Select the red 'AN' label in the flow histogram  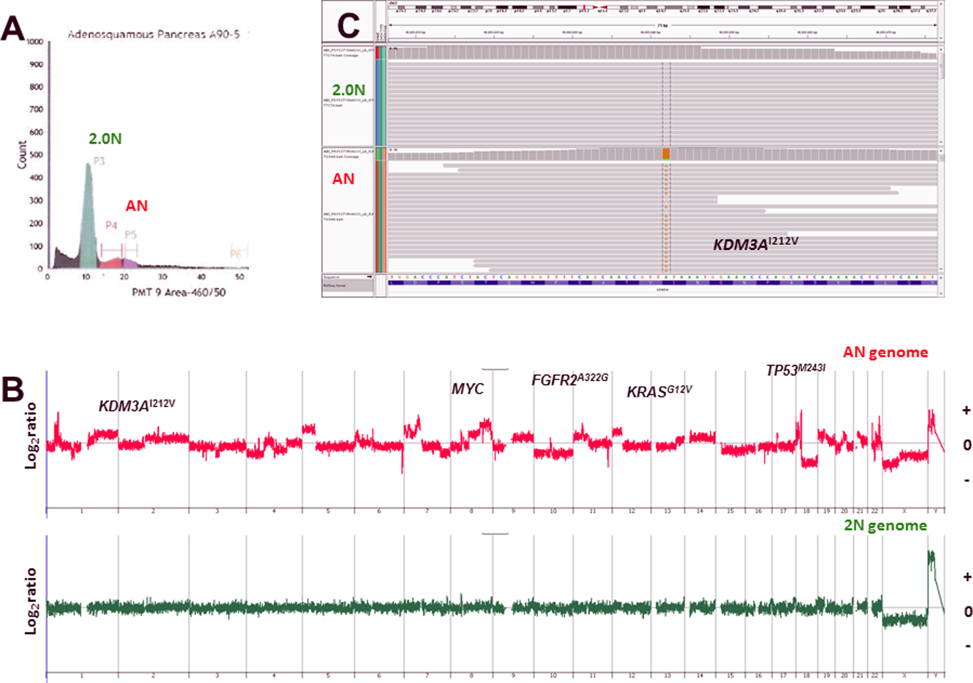coord(136,206)
